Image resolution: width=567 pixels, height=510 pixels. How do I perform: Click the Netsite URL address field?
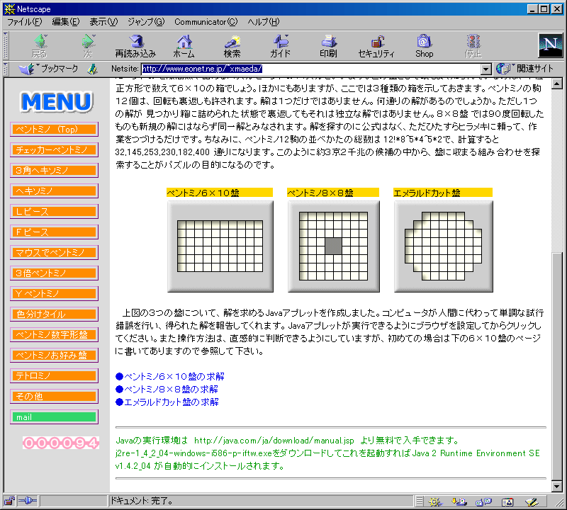pos(311,69)
